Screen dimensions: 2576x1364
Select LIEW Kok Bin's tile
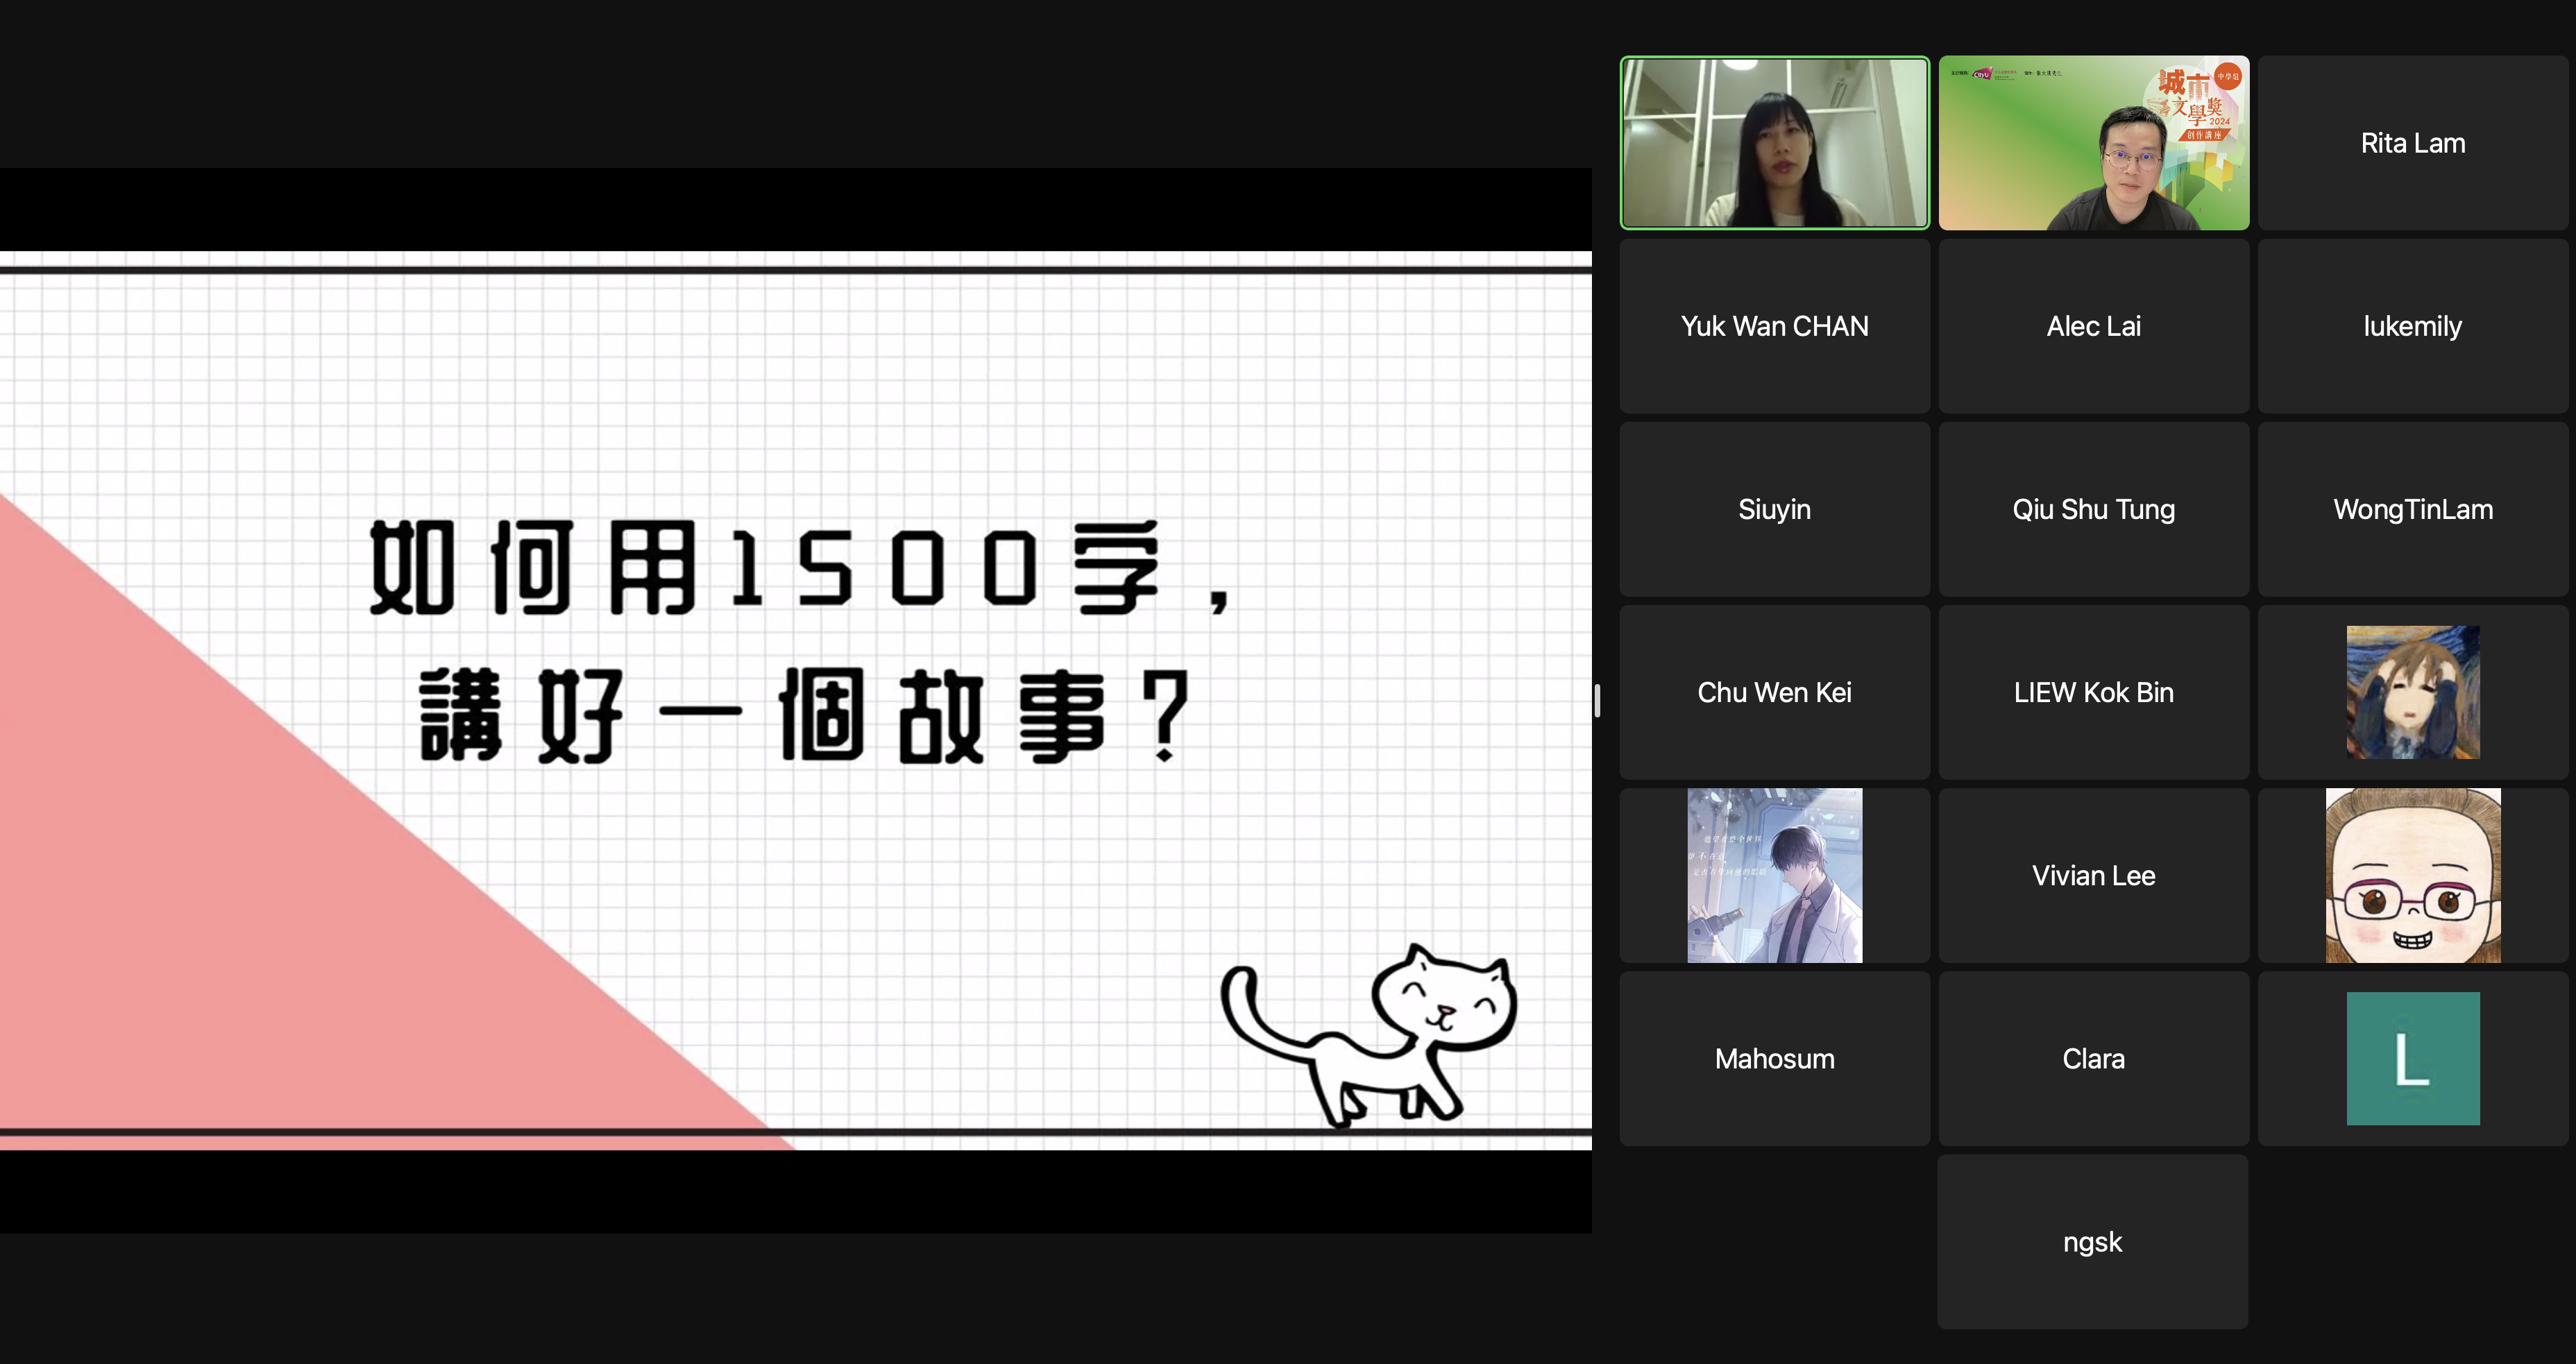point(2093,692)
